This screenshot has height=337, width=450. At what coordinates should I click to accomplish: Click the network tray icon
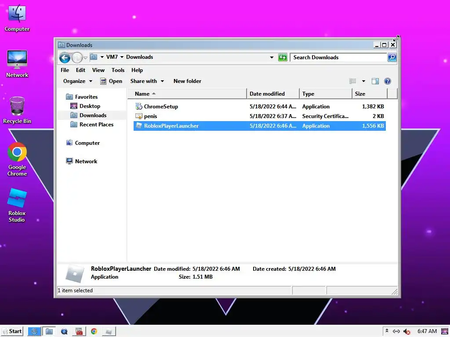396,331
